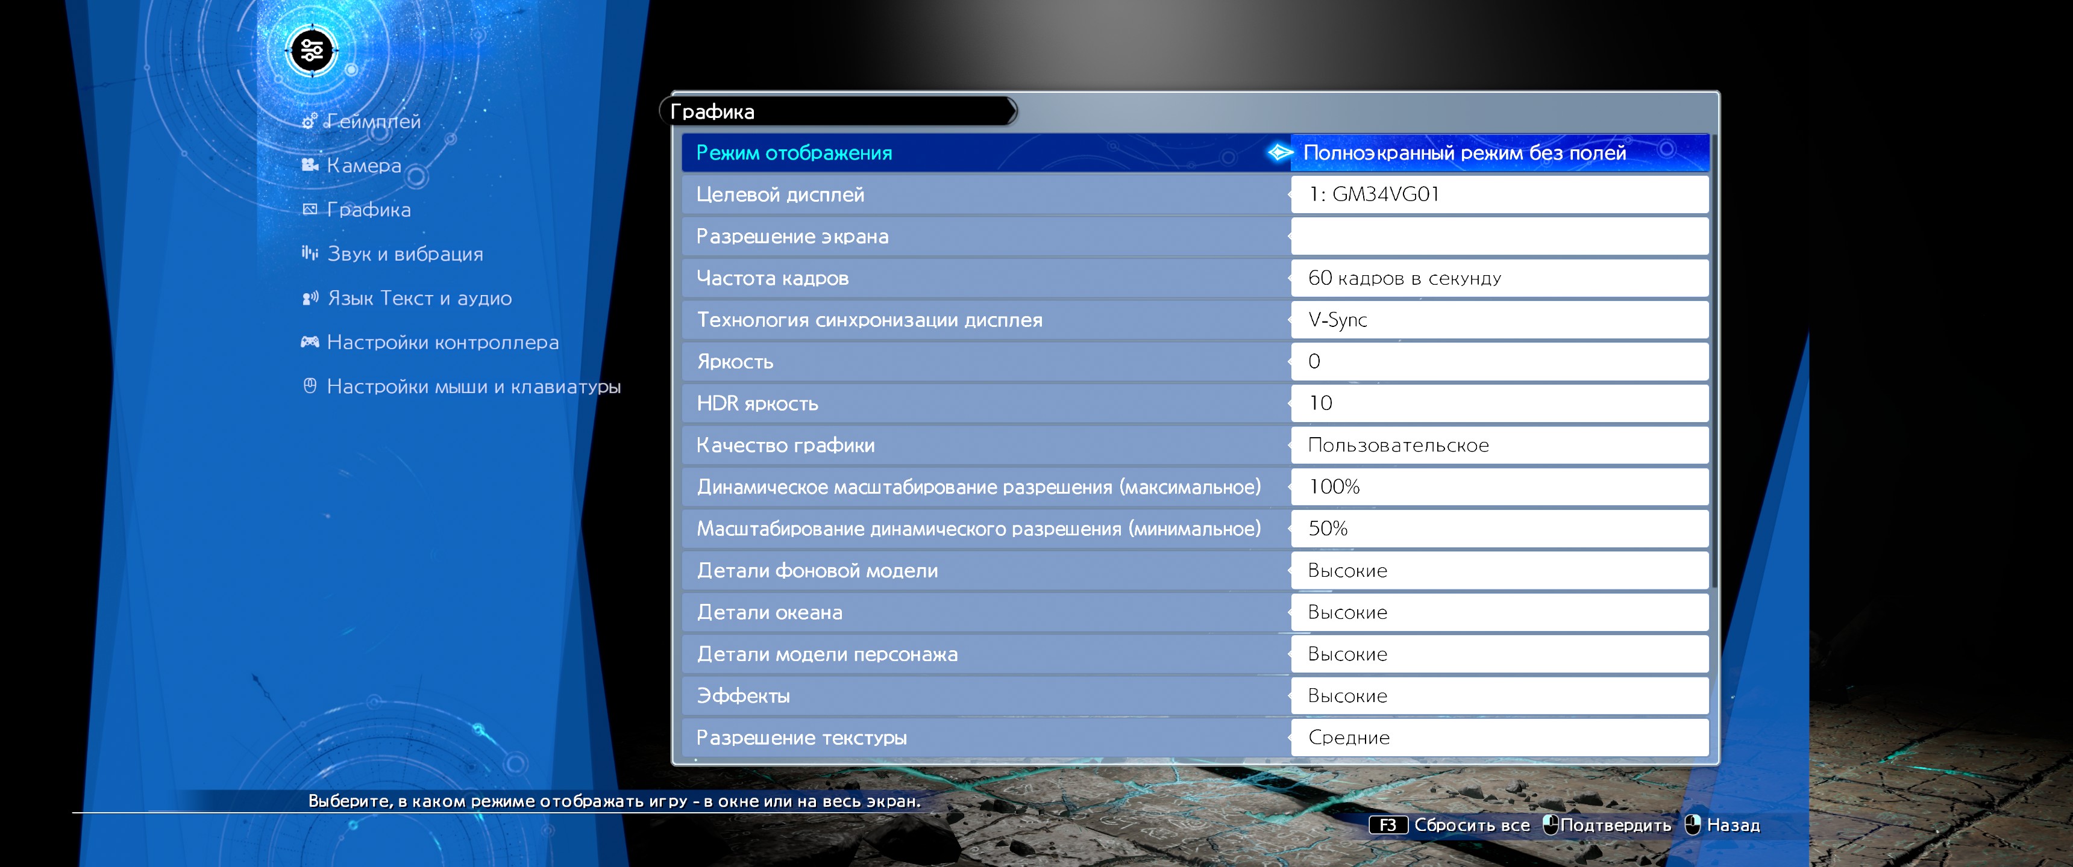Click Подтвердить to confirm
This screenshot has height=867, width=2073.
coord(1616,825)
